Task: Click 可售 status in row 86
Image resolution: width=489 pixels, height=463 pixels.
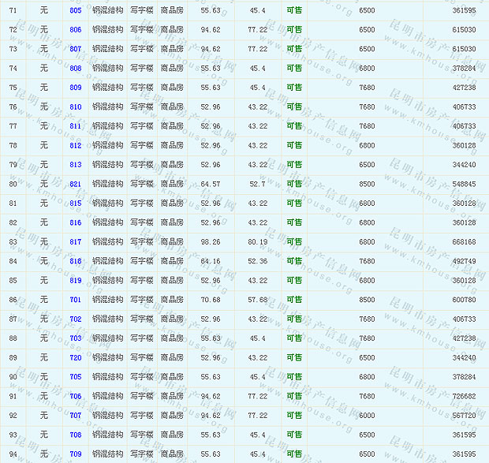Action: tap(294, 300)
